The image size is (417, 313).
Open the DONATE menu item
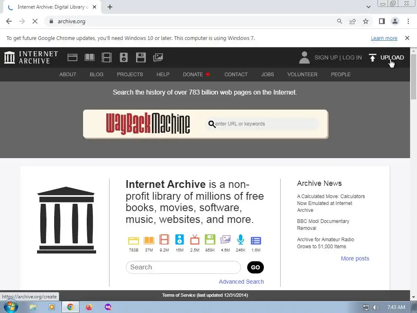click(x=196, y=75)
